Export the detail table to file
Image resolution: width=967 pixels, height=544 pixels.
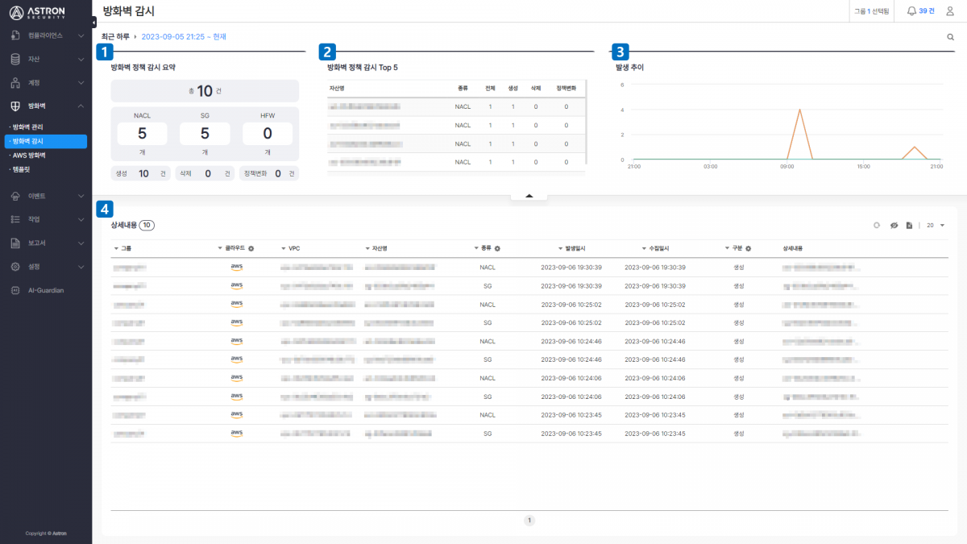coord(909,225)
